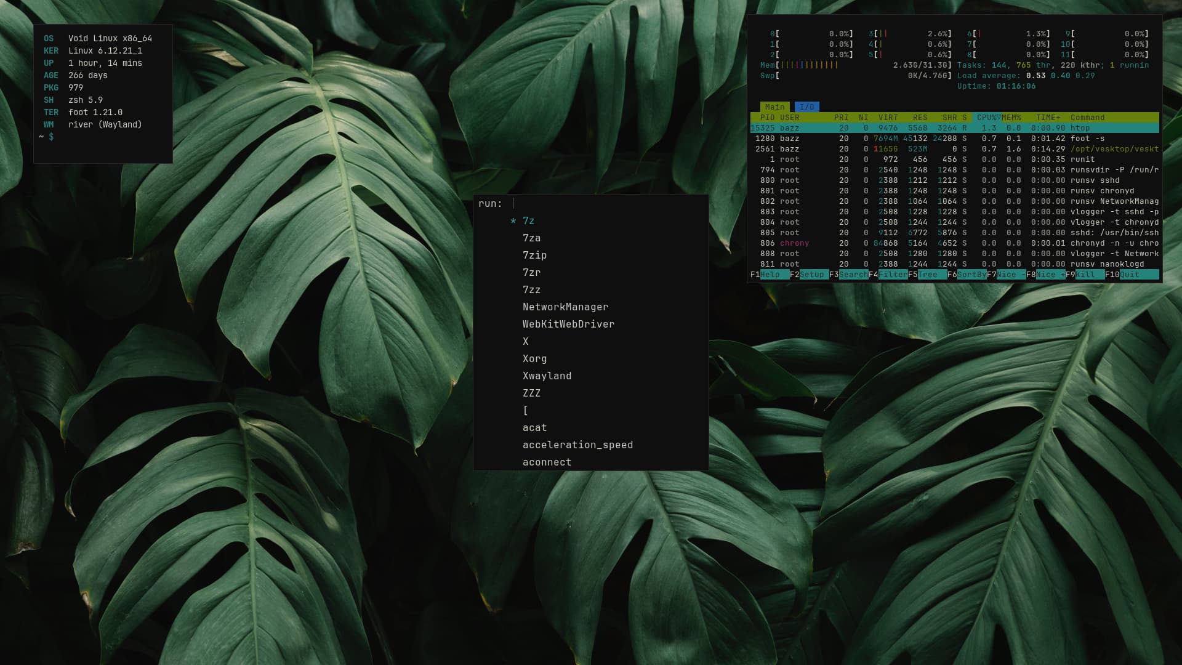Select the runsv nanoklogd row

coord(954,264)
